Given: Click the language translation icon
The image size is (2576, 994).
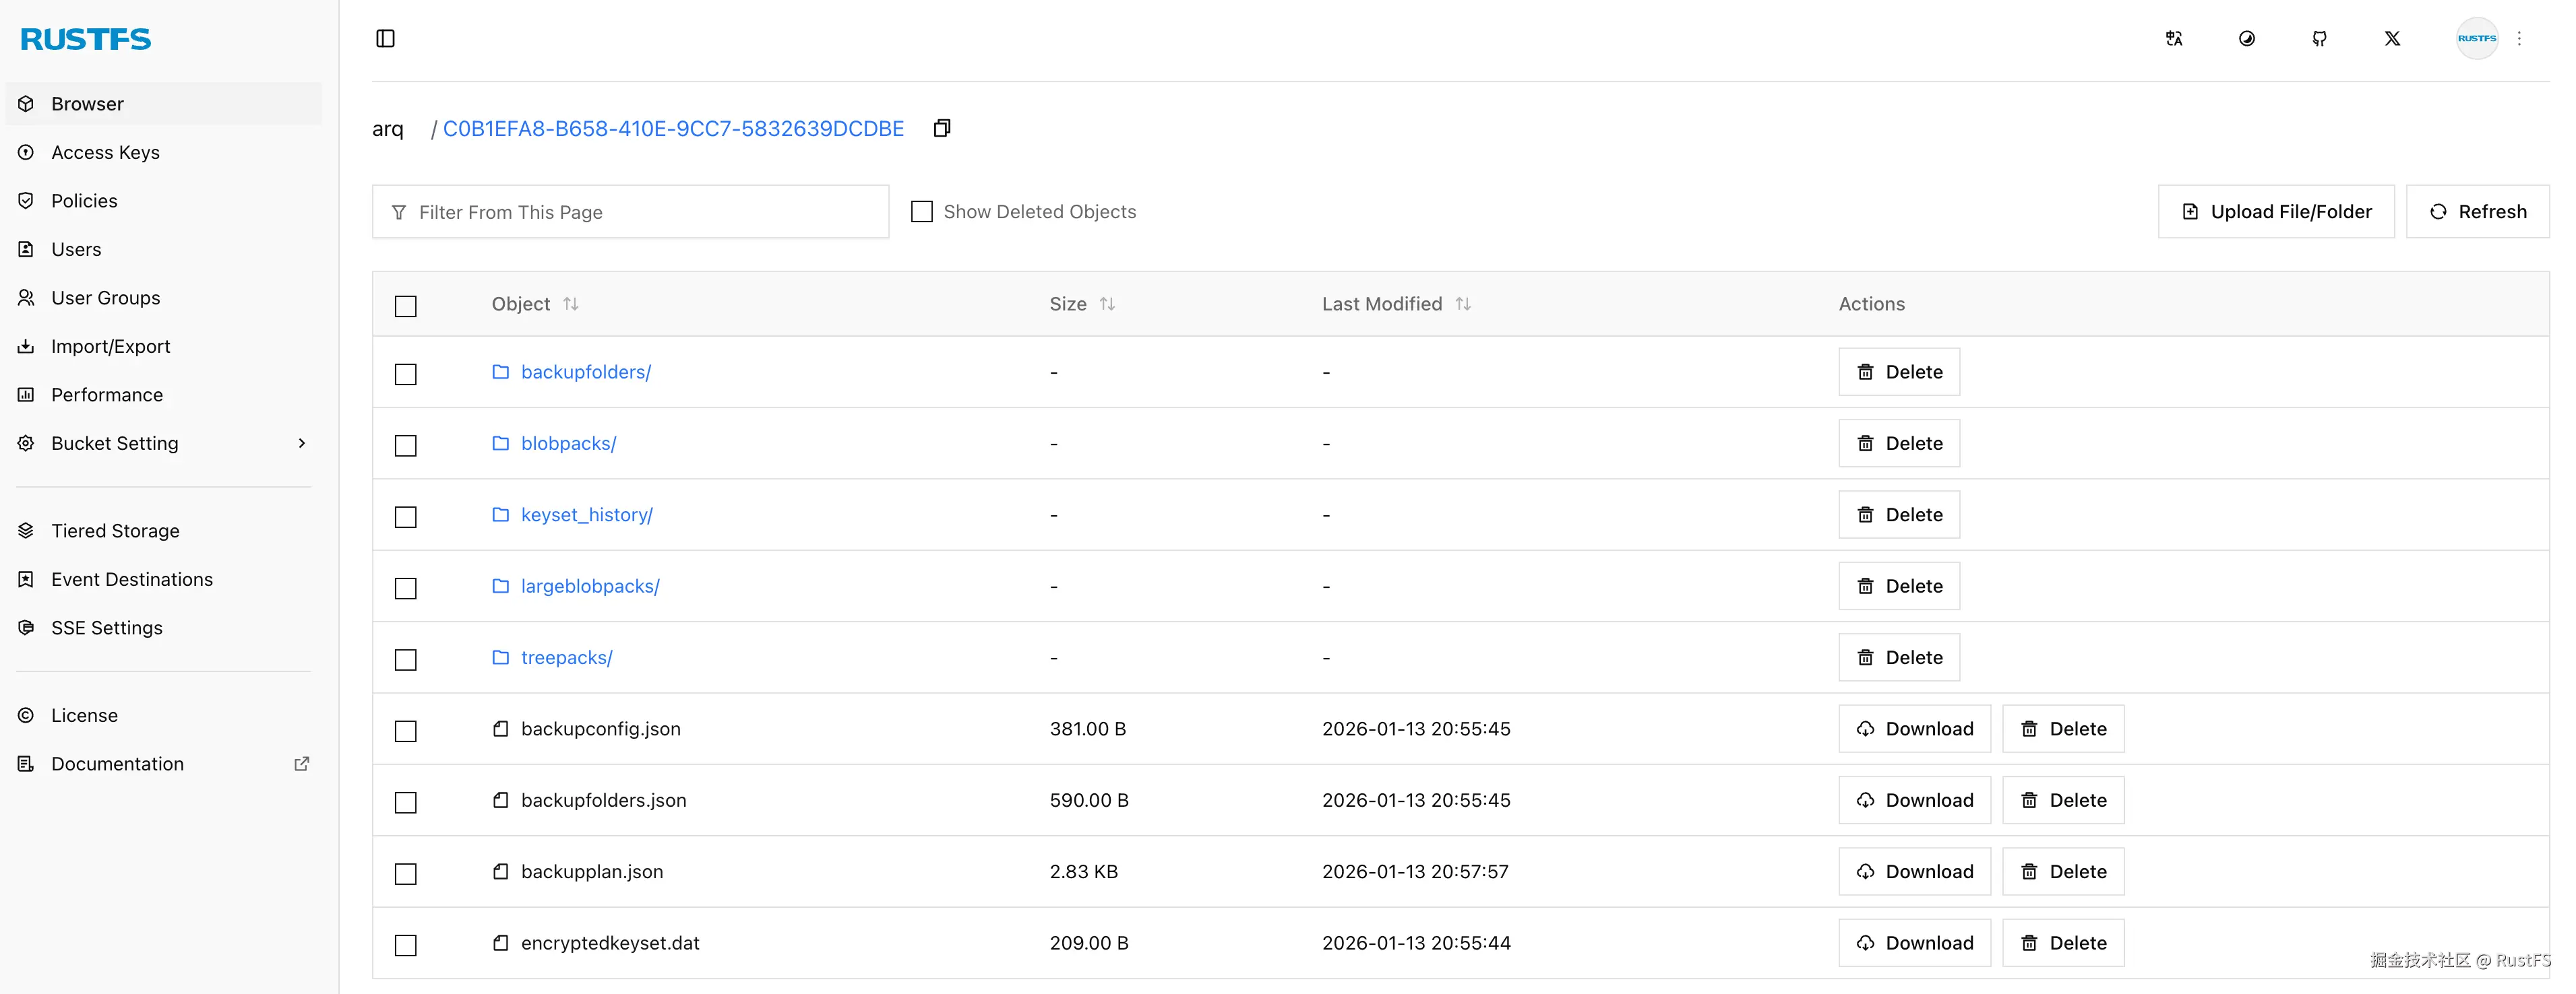Looking at the screenshot, I should (2173, 38).
